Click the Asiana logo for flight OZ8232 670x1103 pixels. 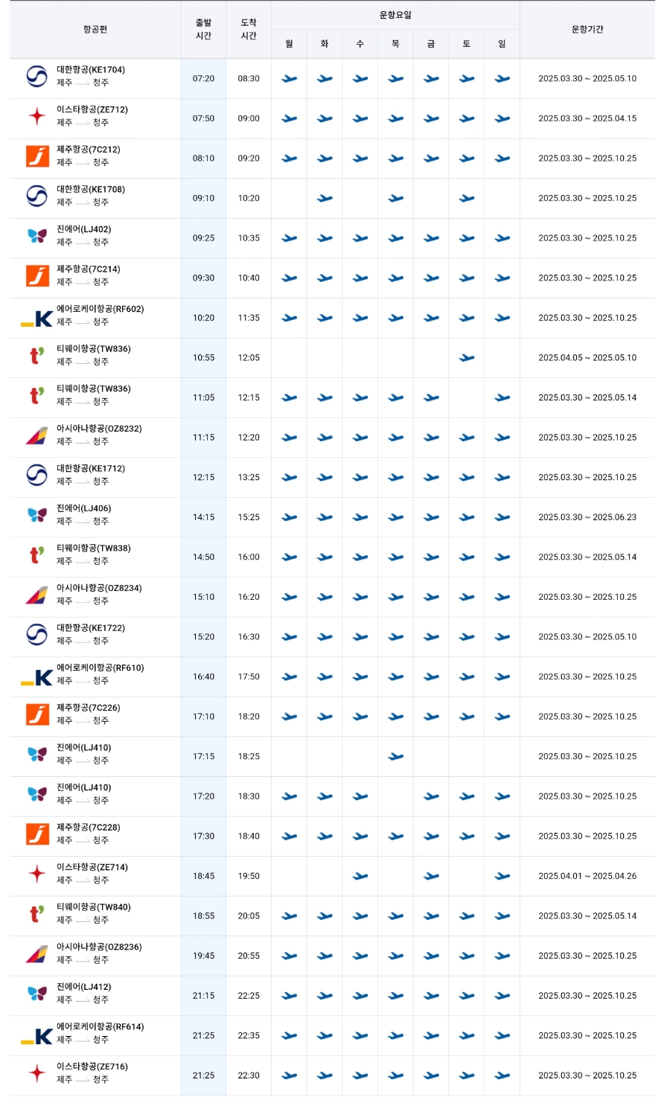[37, 435]
